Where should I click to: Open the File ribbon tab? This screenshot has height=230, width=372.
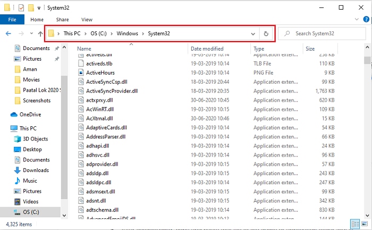coord(12,20)
